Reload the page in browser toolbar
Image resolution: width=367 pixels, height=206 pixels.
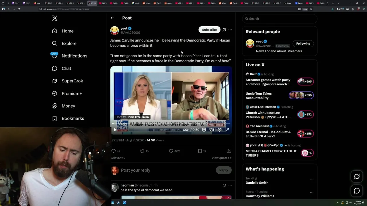point(19,9)
